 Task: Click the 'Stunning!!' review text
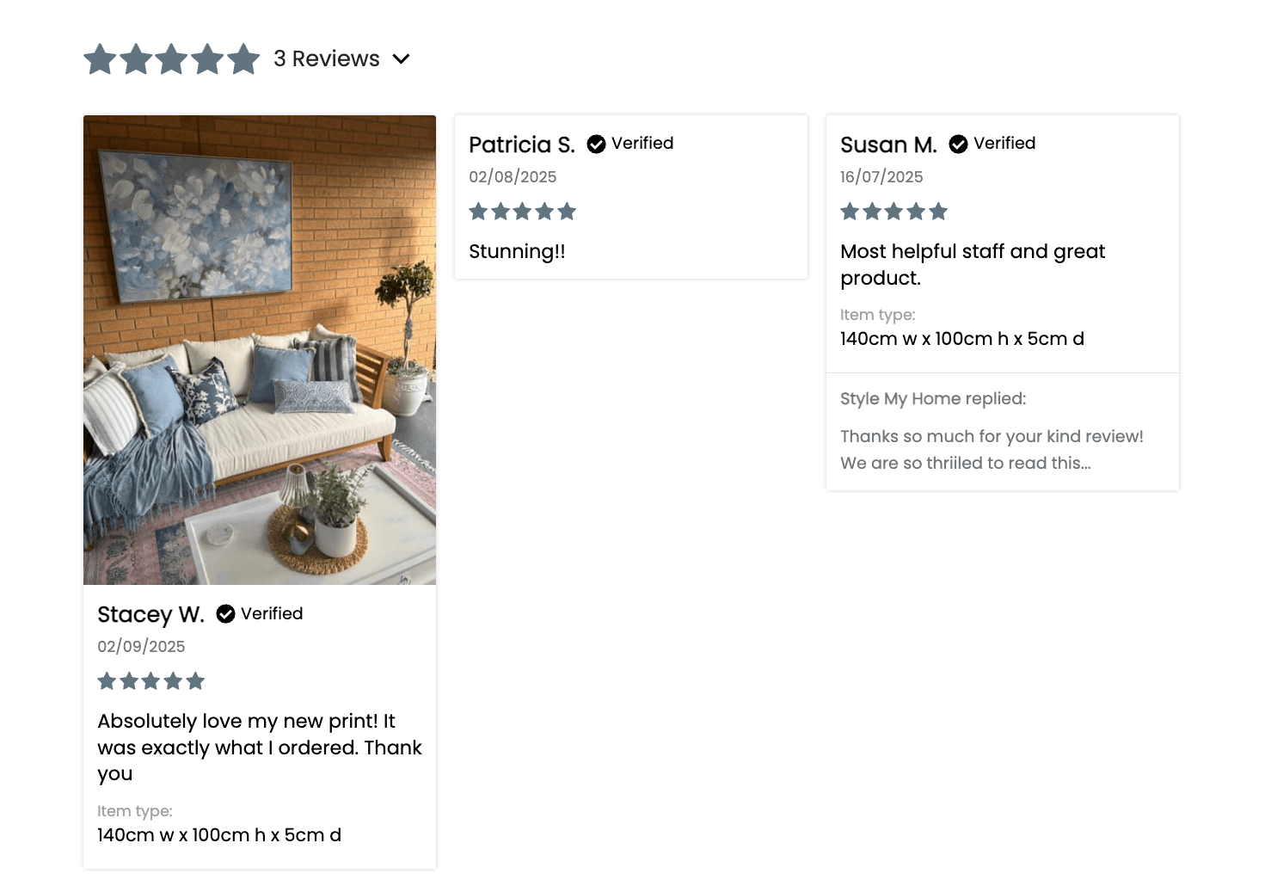(x=517, y=251)
